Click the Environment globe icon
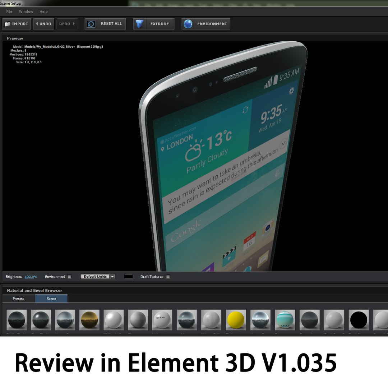Screen dimensions: 388x388 [x=188, y=24]
